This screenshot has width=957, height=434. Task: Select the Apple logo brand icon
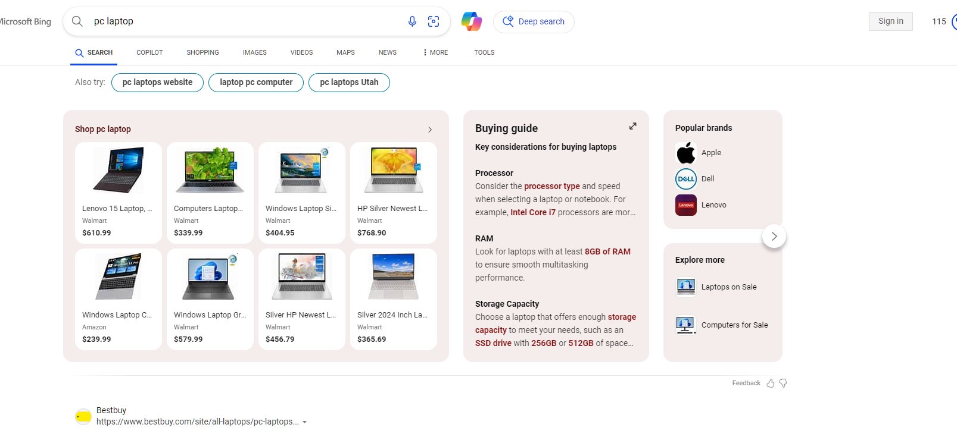[686, 153]
